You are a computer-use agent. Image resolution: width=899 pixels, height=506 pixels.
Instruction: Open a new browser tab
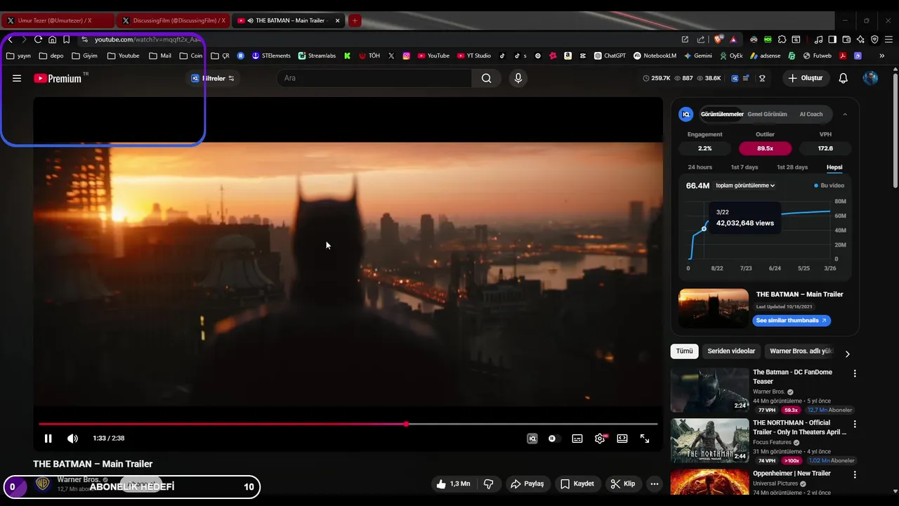[355, 20]
